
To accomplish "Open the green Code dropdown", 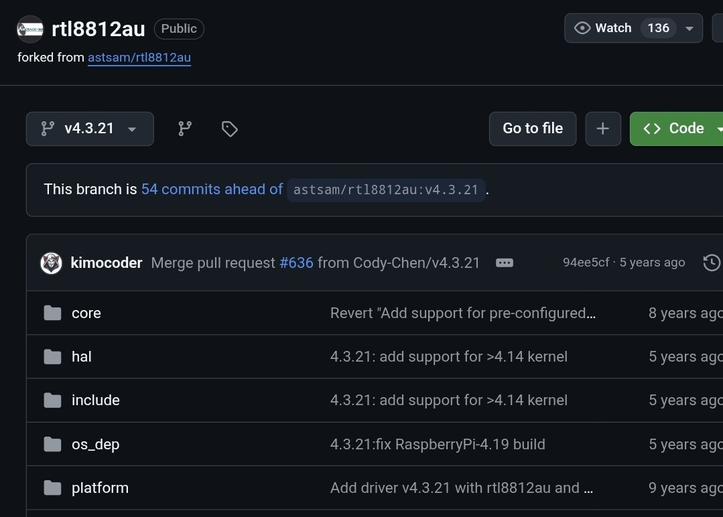I will [677, 129].
